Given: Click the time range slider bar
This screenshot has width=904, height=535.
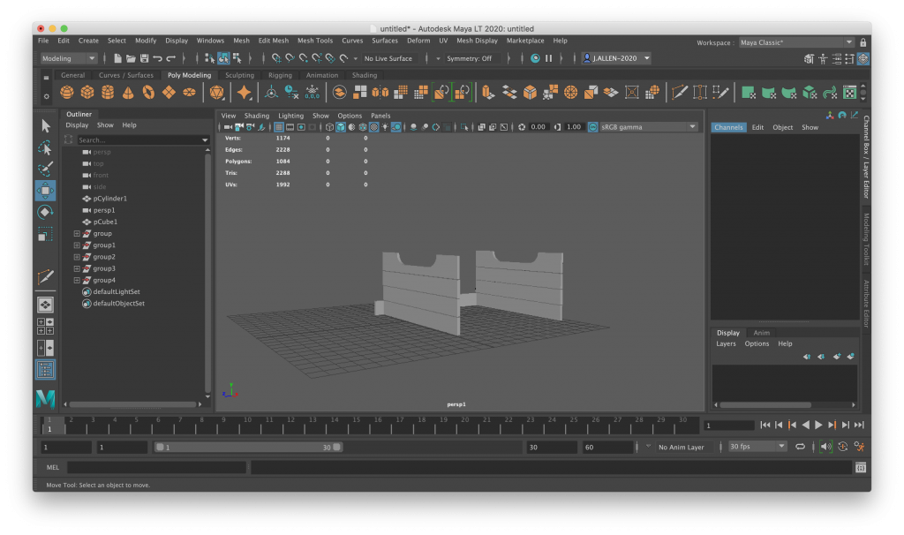Looking at the screenshot, I should coord(247,448).
